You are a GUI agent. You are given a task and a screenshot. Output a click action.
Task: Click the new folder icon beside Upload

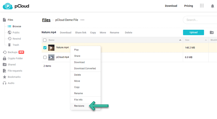click(x=212, y=32)
